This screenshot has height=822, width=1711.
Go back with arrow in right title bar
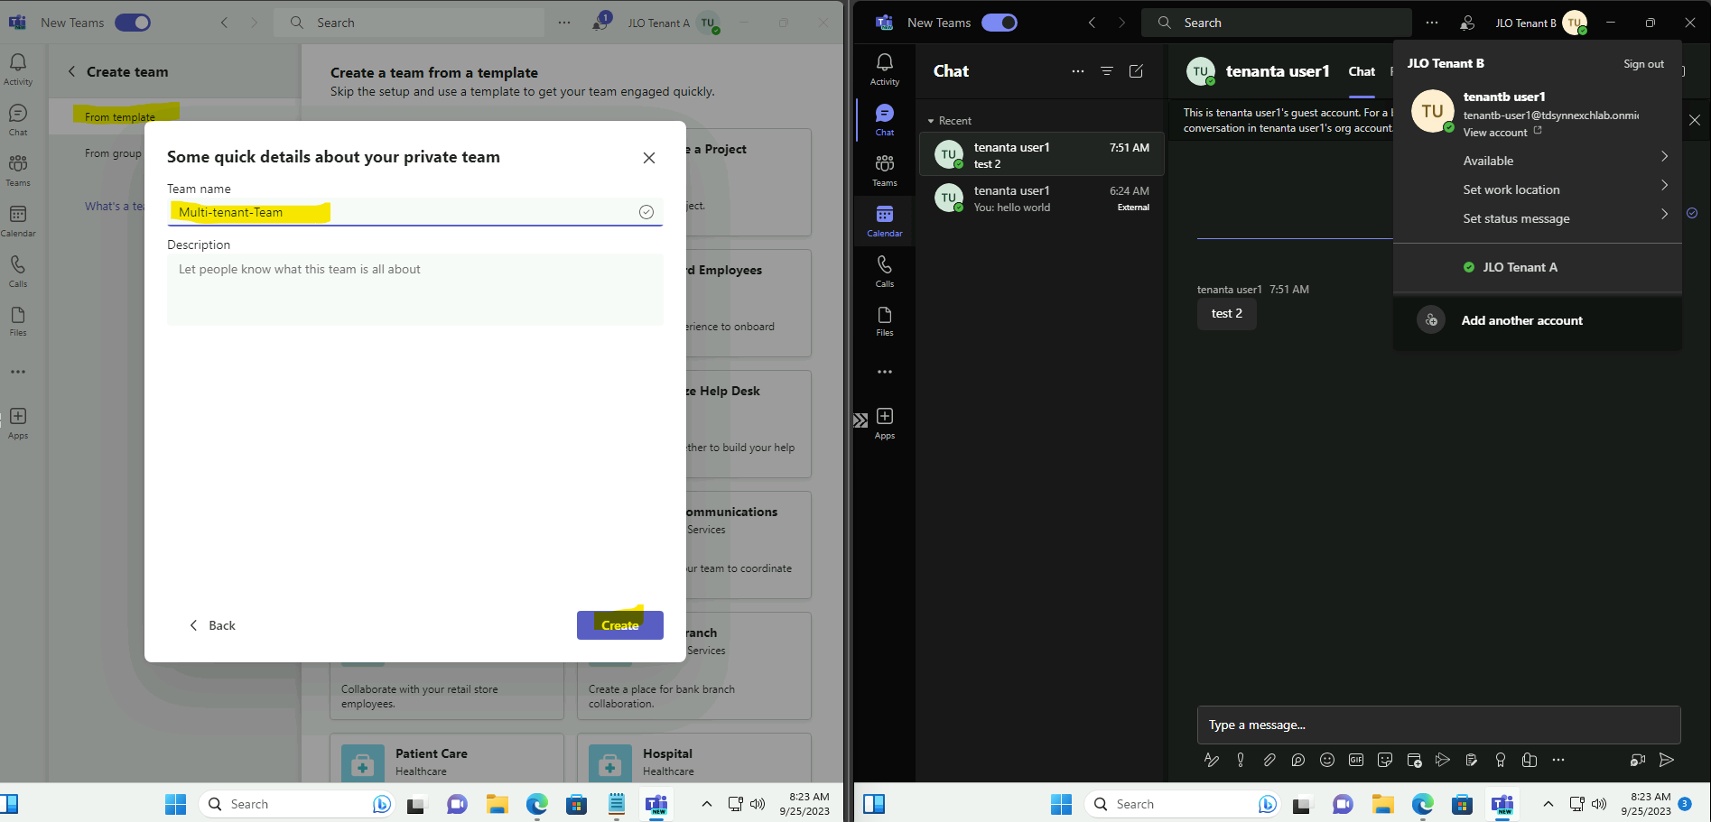(x=1092, y=23)
